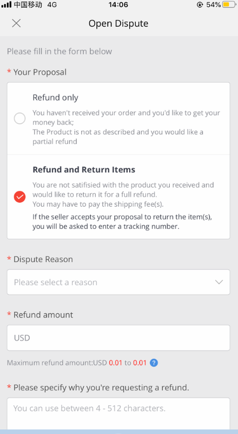Tap the Dispute Reason field label
This screenshot has width=238, height=434.
[43, 259]
